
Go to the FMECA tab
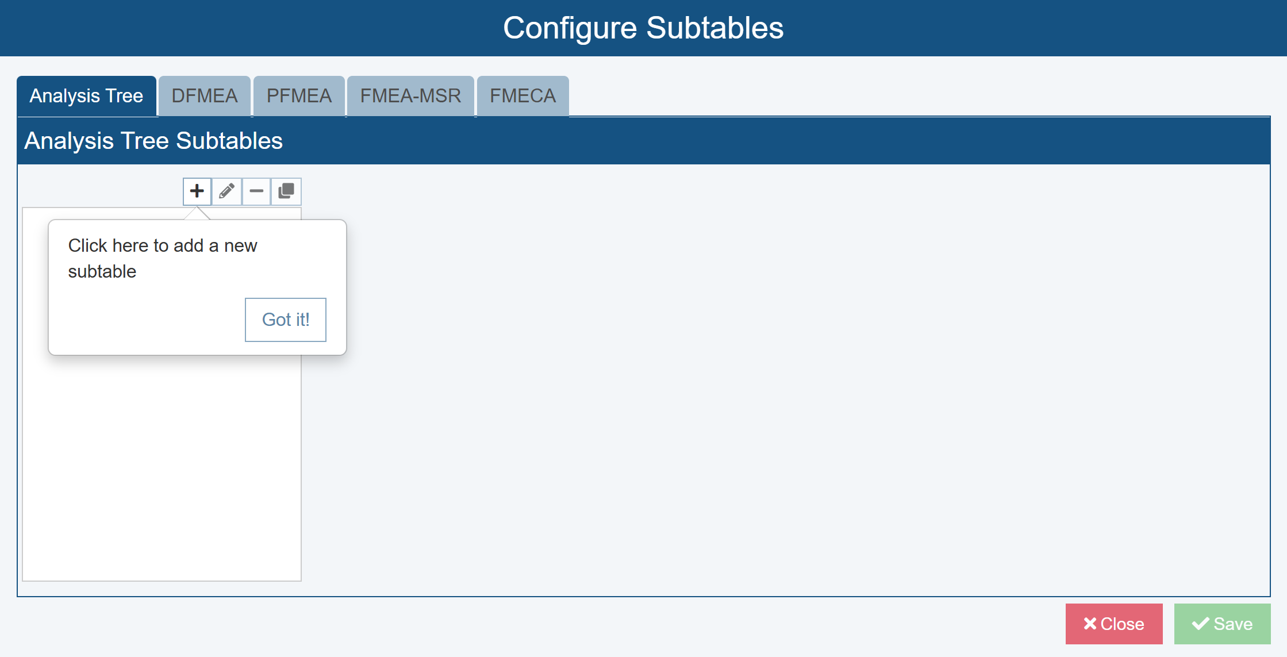(x=523, y=96)
